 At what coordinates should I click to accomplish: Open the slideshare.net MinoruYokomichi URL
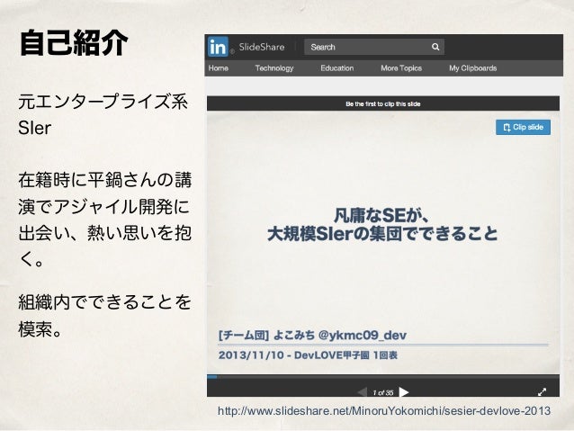[384, 410]
